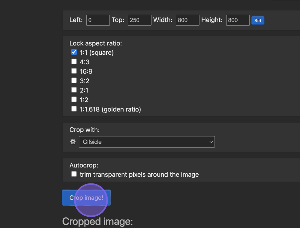This screenshot has height=228, width=300.
Task: Check the 2:1 aspect ratio option
Action: pyautogui.click(x=74, y=90)
